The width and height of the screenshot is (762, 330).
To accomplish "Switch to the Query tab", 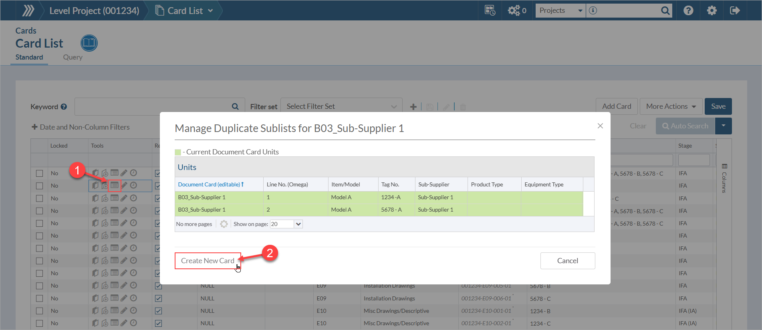I will (73, 57).
